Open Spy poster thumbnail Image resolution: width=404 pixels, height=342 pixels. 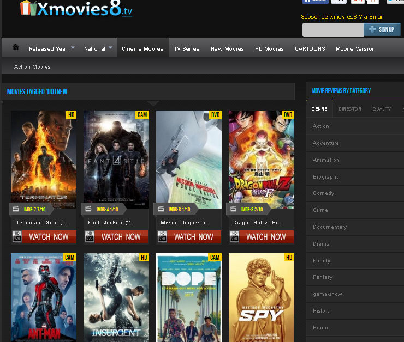262,297
